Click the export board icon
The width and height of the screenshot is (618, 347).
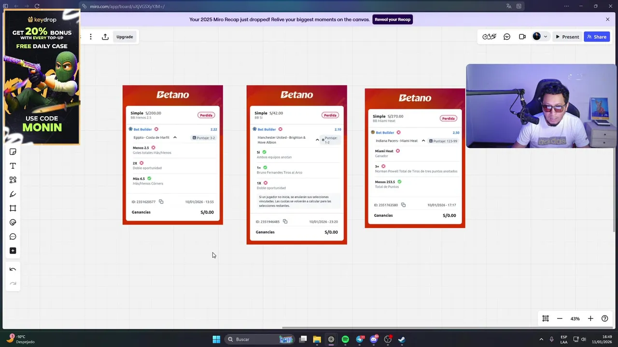[x=105, y=37]
